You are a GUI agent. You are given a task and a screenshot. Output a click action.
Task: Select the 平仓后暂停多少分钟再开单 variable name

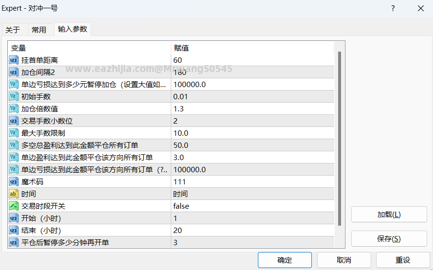(x=65, y=242)
